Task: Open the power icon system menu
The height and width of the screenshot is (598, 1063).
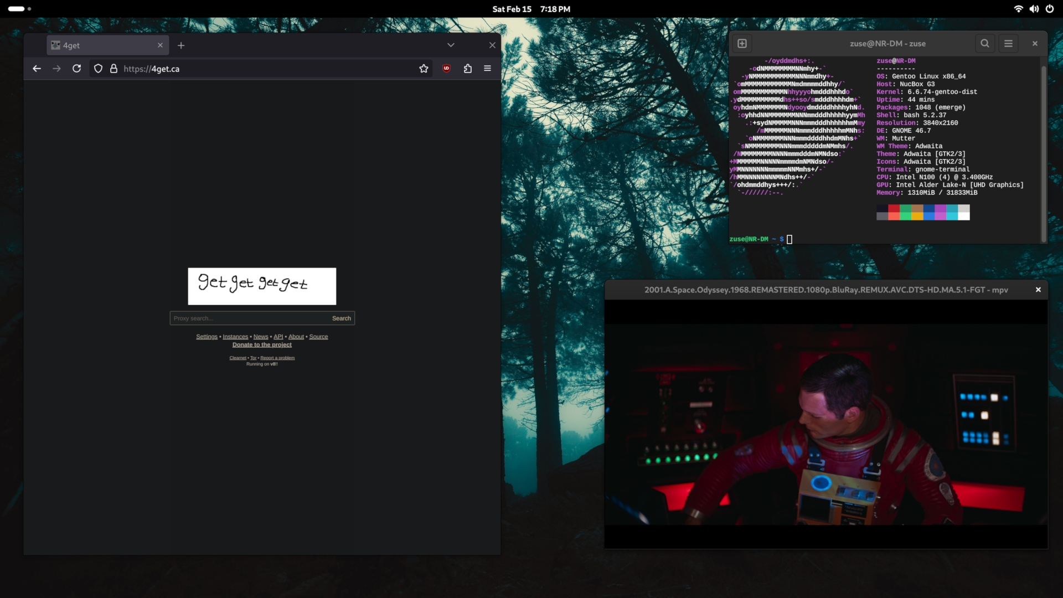Action: point(1050,9)
